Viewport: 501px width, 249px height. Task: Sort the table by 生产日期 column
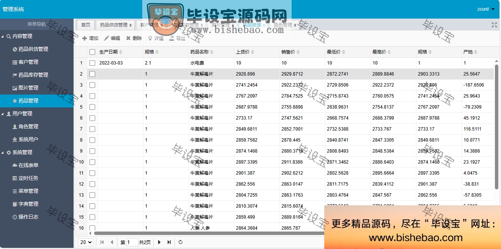[x=110, y=52]
